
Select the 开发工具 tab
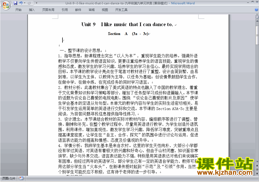121,10
